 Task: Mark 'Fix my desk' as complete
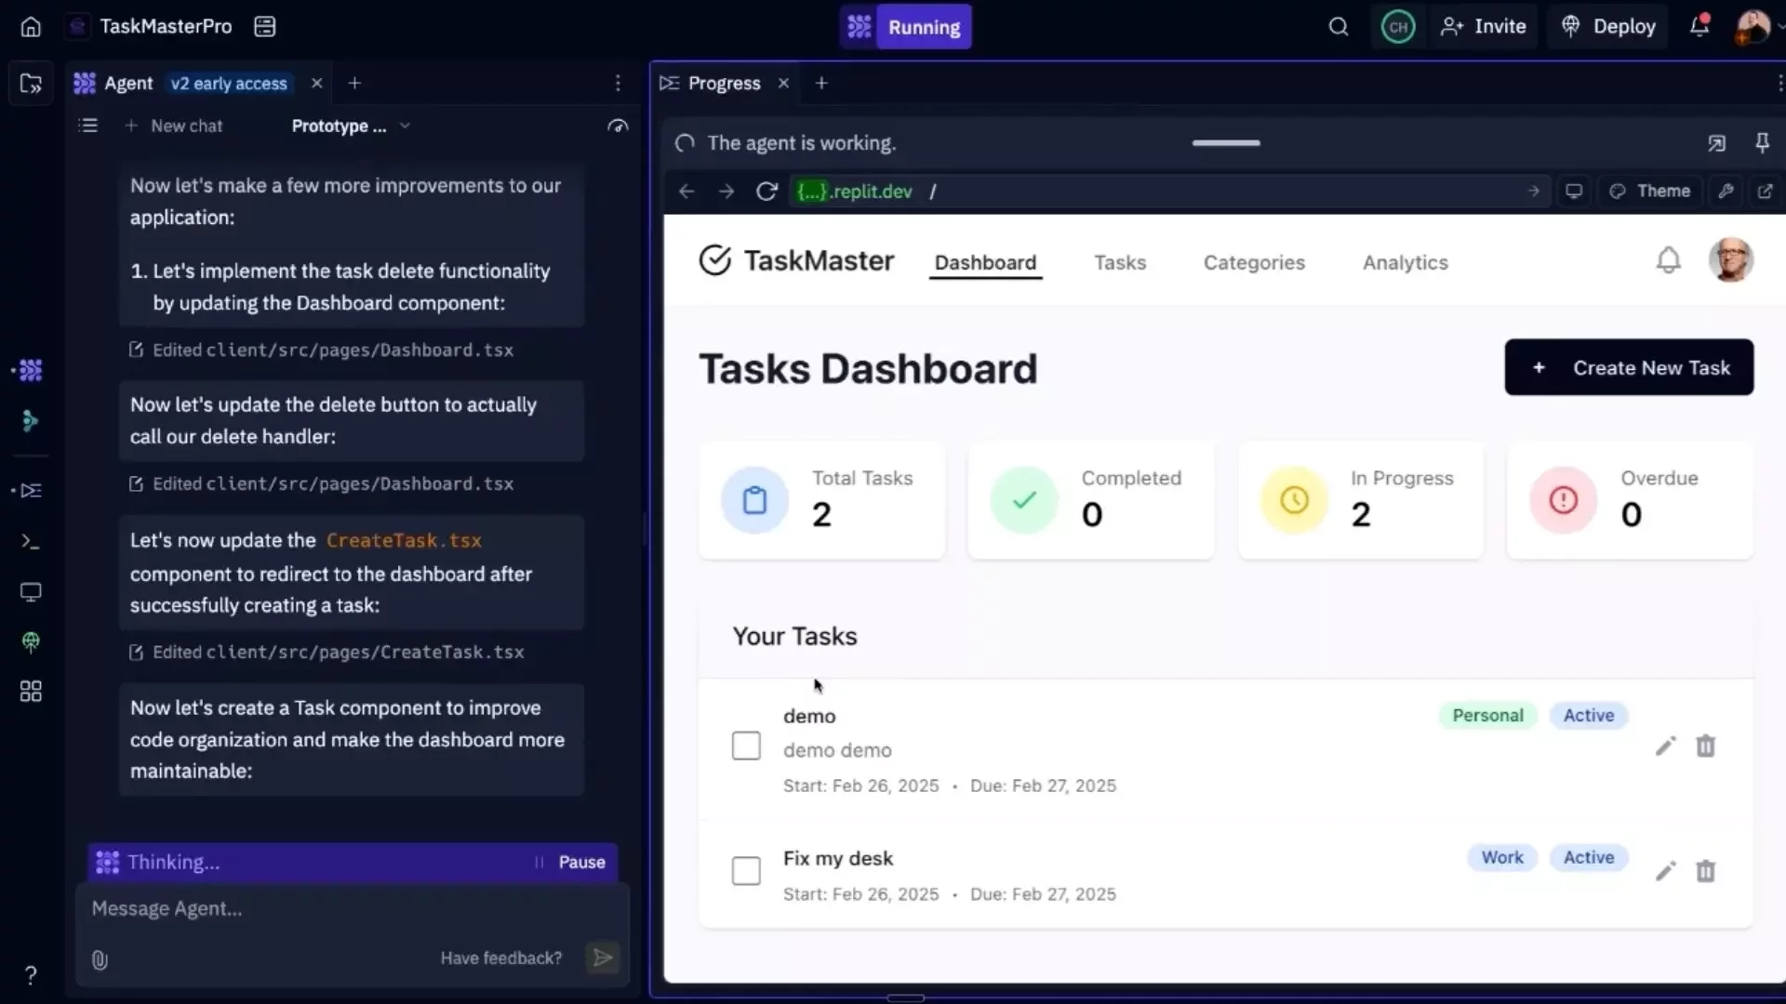click(x=746, y=870)
